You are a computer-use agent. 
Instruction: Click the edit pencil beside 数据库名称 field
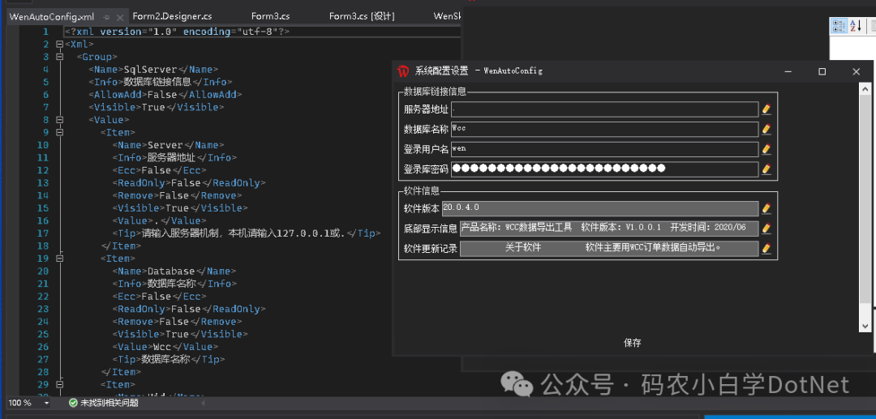point(766,129)
